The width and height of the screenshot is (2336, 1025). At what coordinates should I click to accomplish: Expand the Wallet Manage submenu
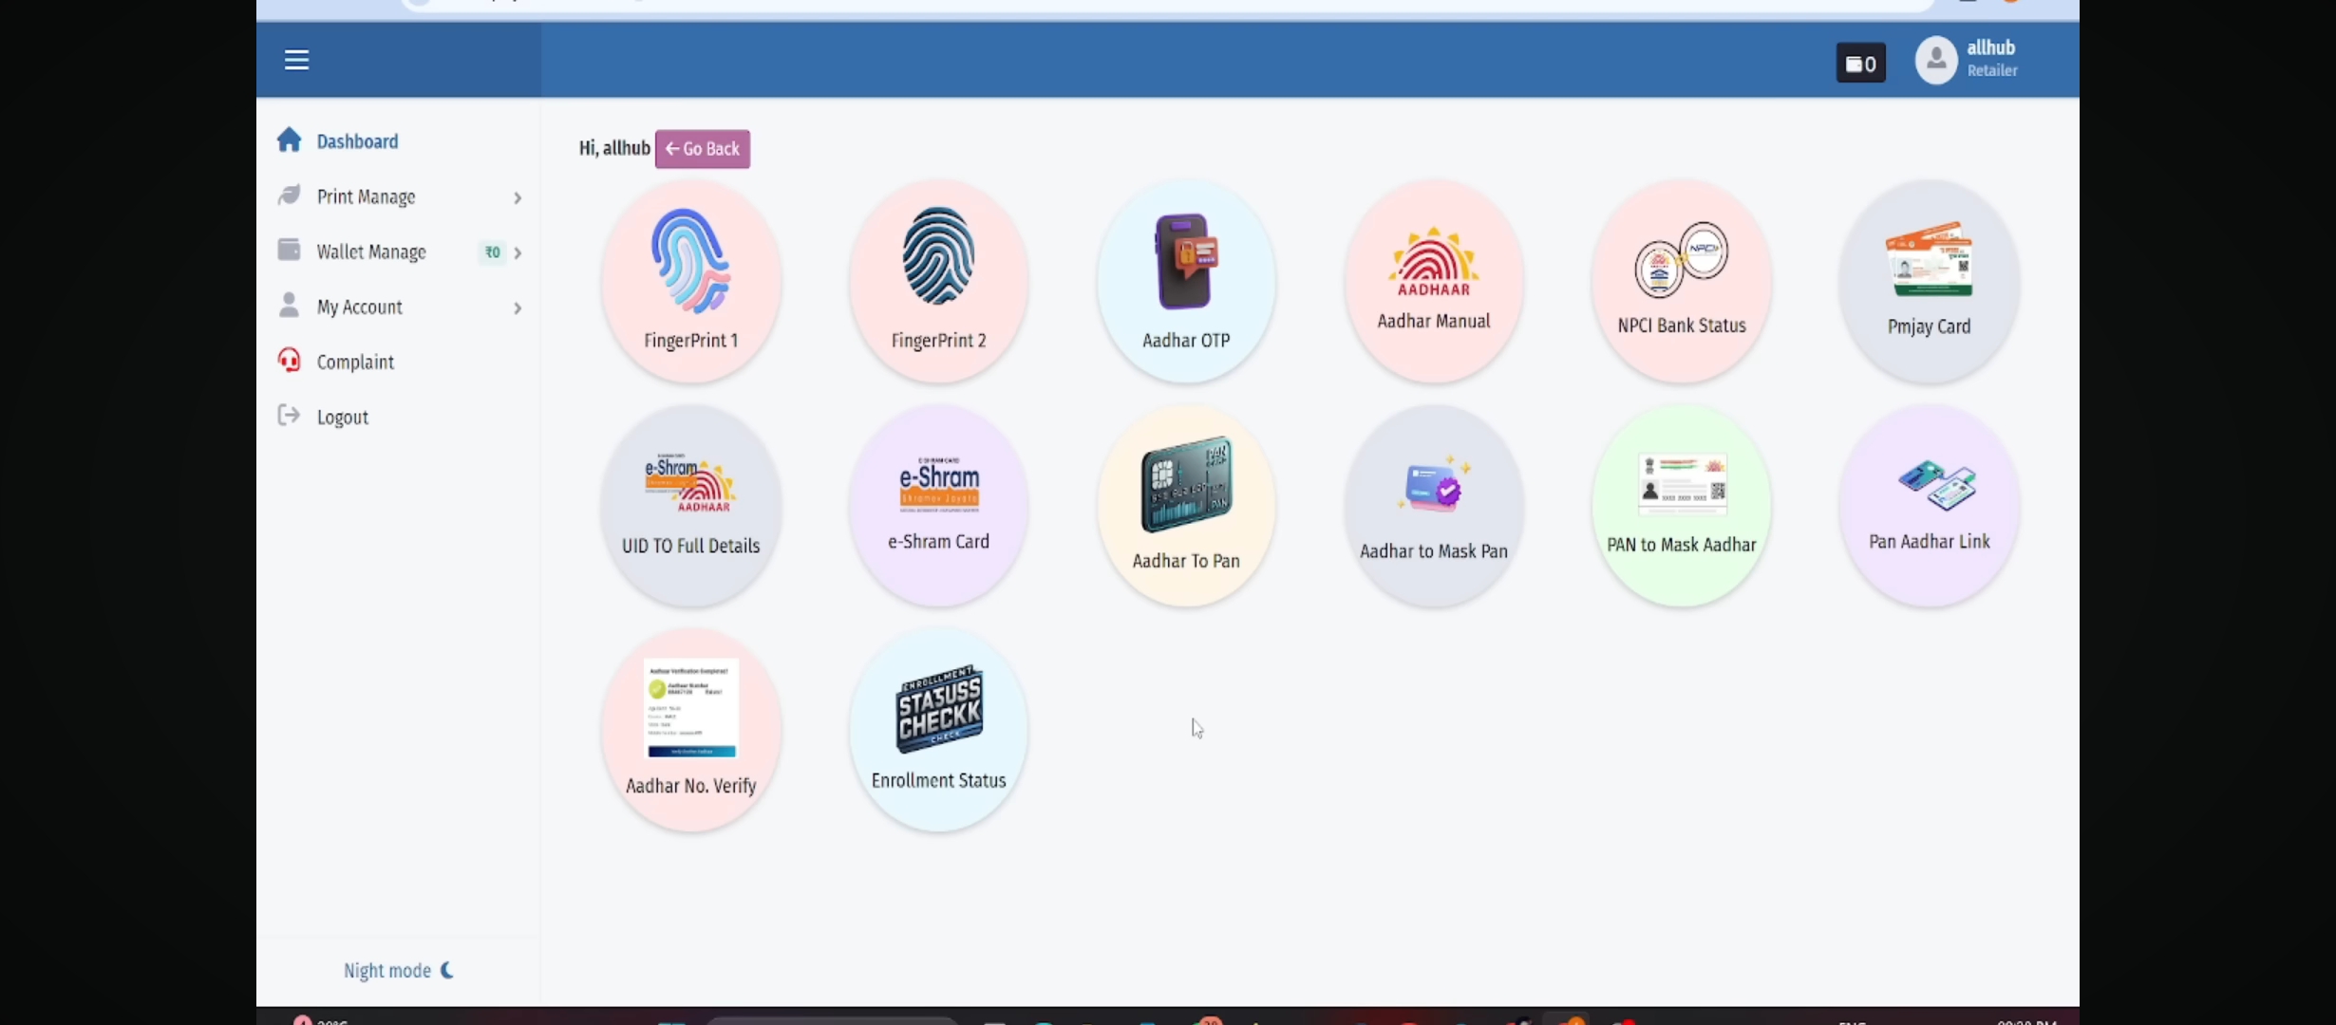pyautogui.click(x=399, y=252)
